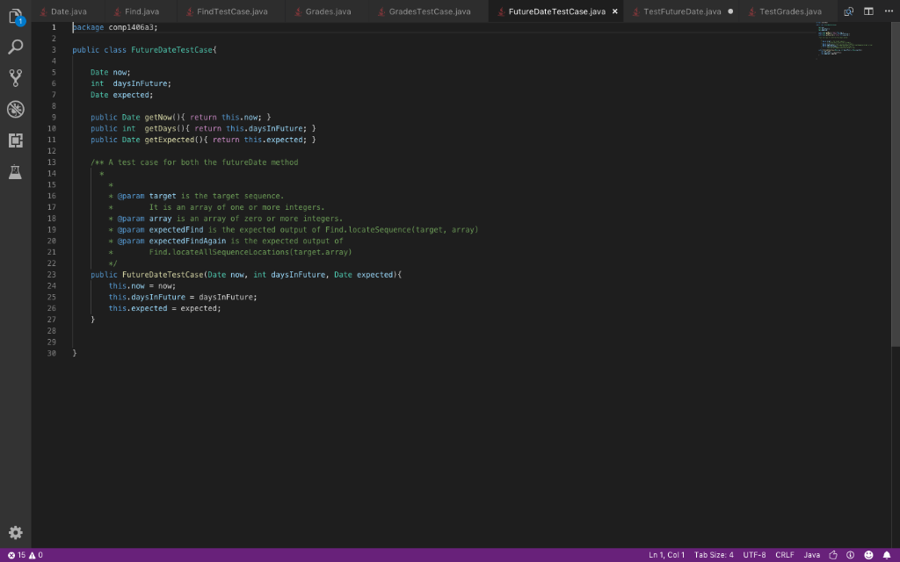900x562 pixels.
Task: Click 'this.expected = expected;' statement
Action: coord(164,308)
